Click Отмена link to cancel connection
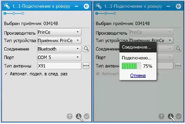Viewport: 185px width, 124px height. [138, 75]
